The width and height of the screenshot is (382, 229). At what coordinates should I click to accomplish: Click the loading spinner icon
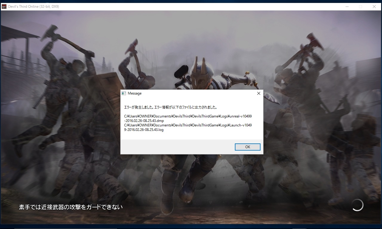pos(357,205)
